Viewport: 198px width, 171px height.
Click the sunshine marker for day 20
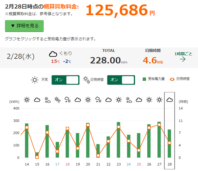[x=88, y=125]
